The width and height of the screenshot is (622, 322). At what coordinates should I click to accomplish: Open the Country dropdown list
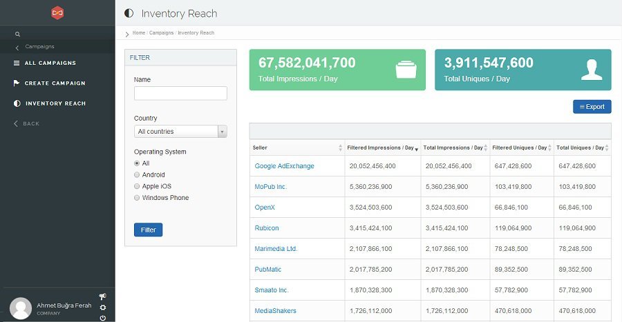coord(180,132)
